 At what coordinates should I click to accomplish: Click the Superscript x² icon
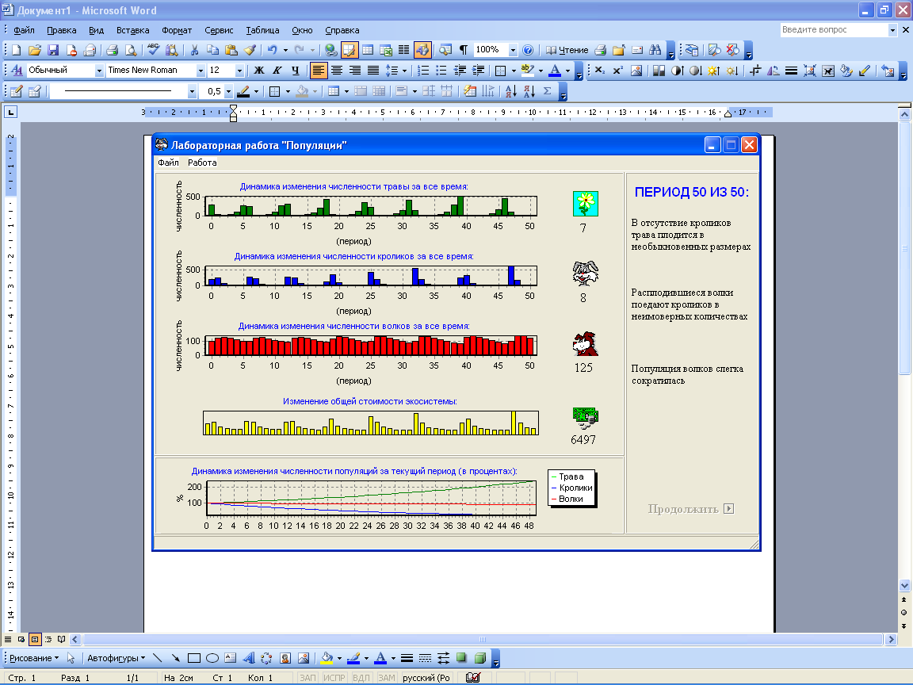[x=618, y=71]
